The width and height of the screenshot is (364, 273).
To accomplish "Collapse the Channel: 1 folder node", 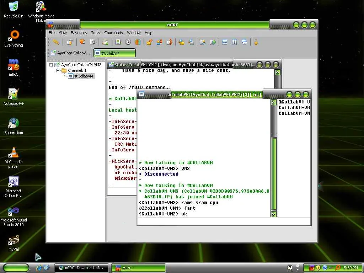I will pos(58,70).
